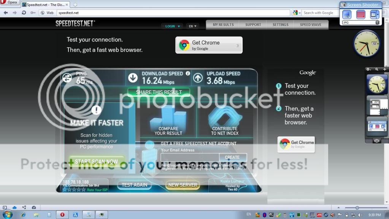
Task: Open the My Results tab
Action: pos(223,25)
